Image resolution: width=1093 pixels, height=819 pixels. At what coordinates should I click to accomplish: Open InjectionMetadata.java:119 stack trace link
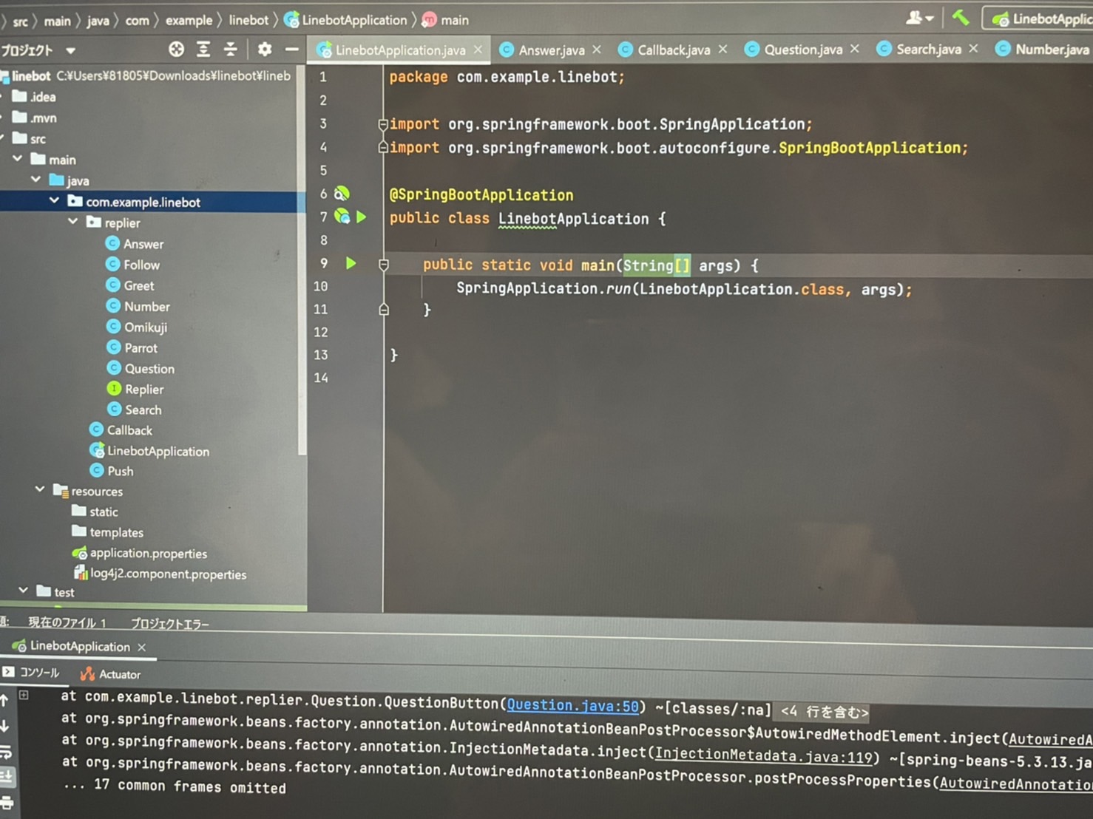pyautogui.click(x=763, y=755)
